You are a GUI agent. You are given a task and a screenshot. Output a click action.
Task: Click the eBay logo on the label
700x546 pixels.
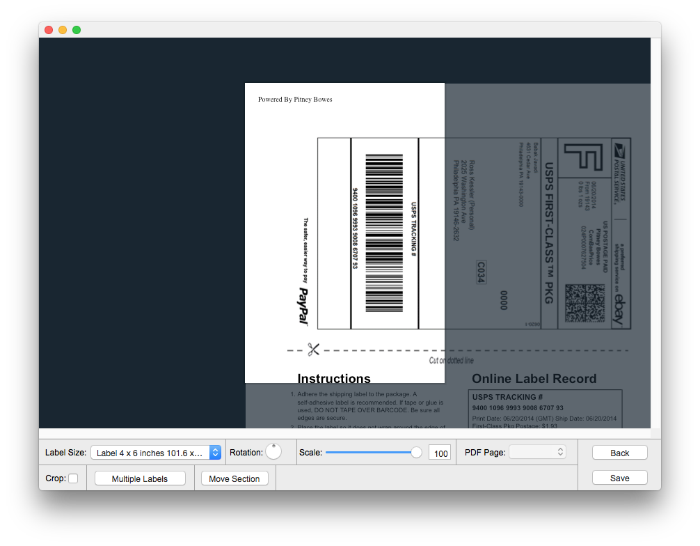click(x=617, y=309)
